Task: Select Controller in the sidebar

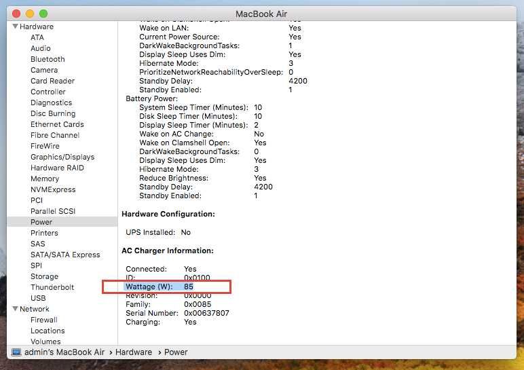Action: (48, 92)
